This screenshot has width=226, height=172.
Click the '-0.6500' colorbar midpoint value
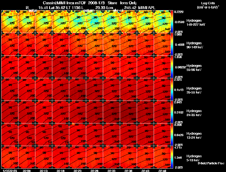(x=179, y=22)
